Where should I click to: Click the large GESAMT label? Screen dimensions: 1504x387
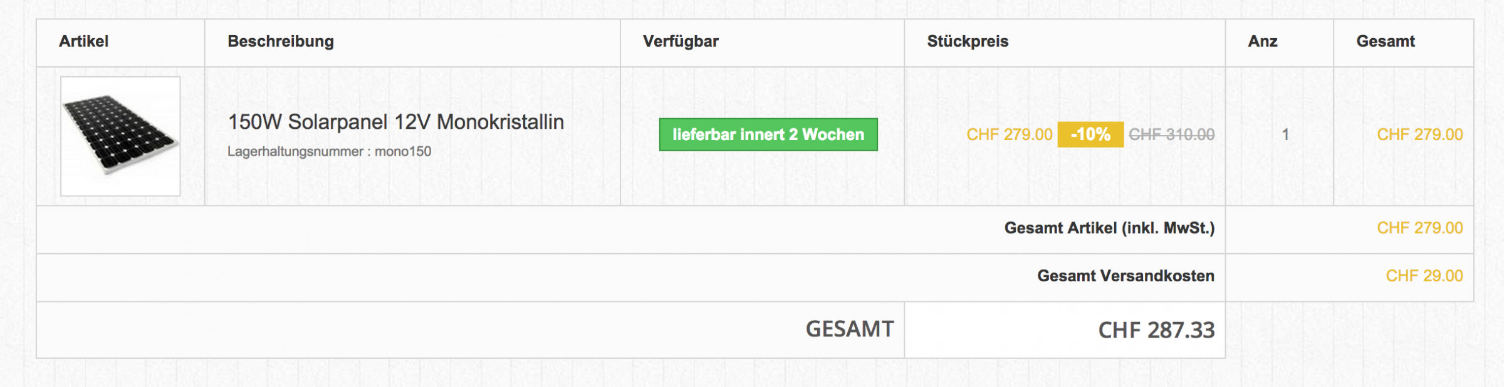pyautogui.click(x=850, y=329)
